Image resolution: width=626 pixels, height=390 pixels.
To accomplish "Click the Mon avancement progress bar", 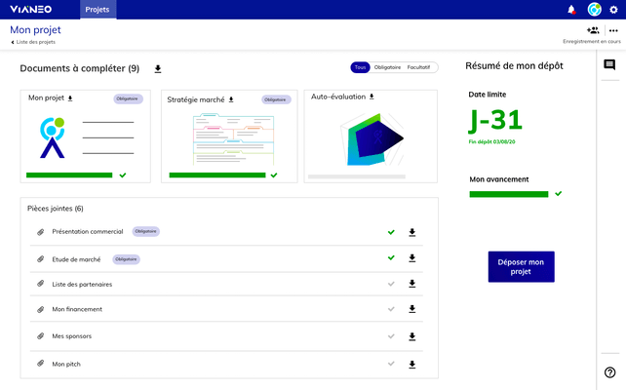I will (509, 194).
